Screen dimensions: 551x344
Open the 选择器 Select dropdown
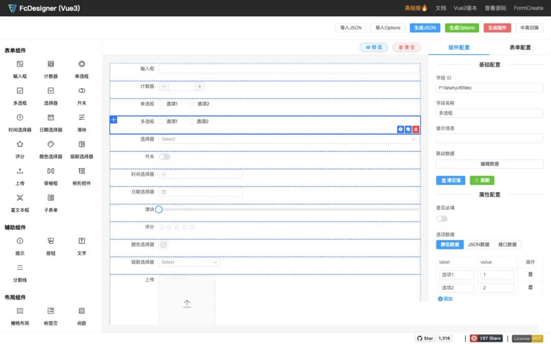tap(289, 139)
